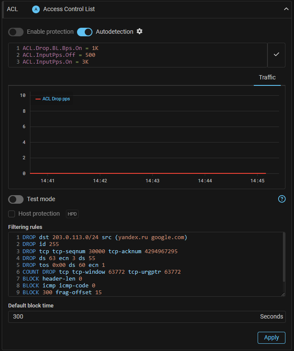Click the BLOCK icmp icmp-code rule line
The width and height of the screenshot is (294, 351).
pos(59,285)
